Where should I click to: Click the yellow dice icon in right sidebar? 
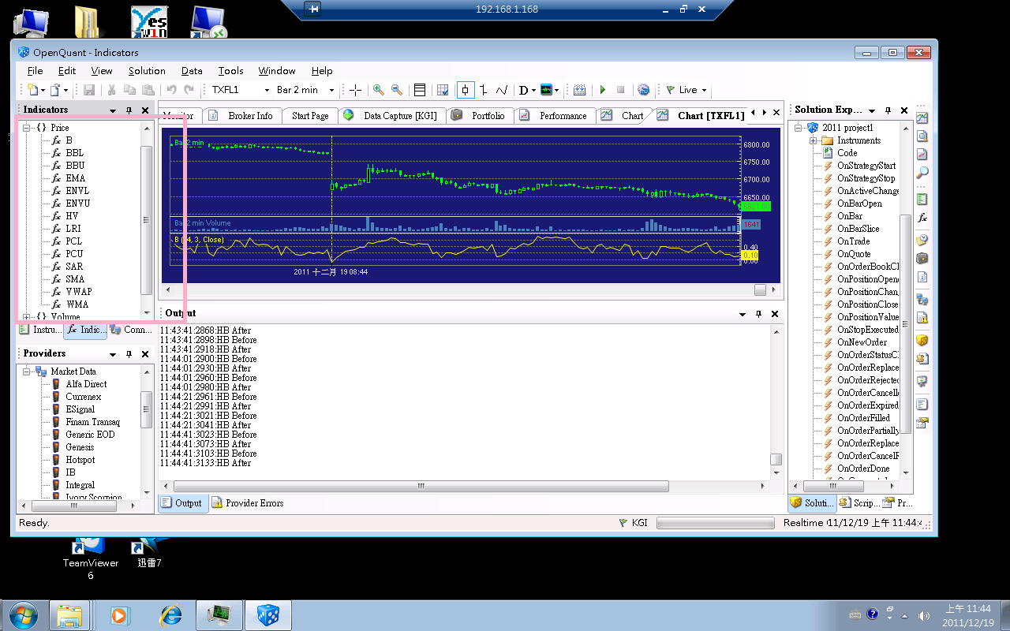922,340
